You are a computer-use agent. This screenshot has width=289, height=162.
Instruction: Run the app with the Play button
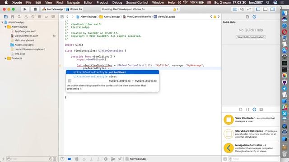coord(25,9)
